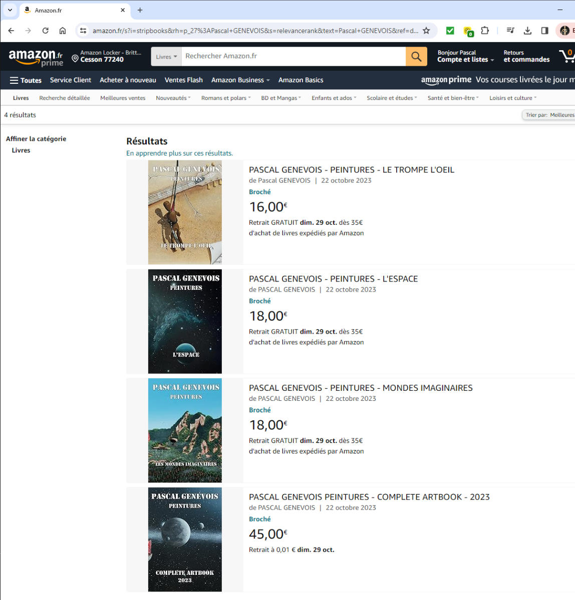Expand Loisirs et culture dropdown
This screenshot has width=575, height=600.
[513, 98]
